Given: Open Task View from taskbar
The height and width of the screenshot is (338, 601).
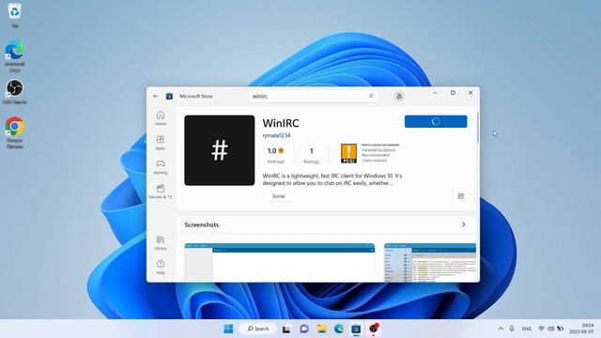Looking at the screenshot, I should (x=286, y=329).
